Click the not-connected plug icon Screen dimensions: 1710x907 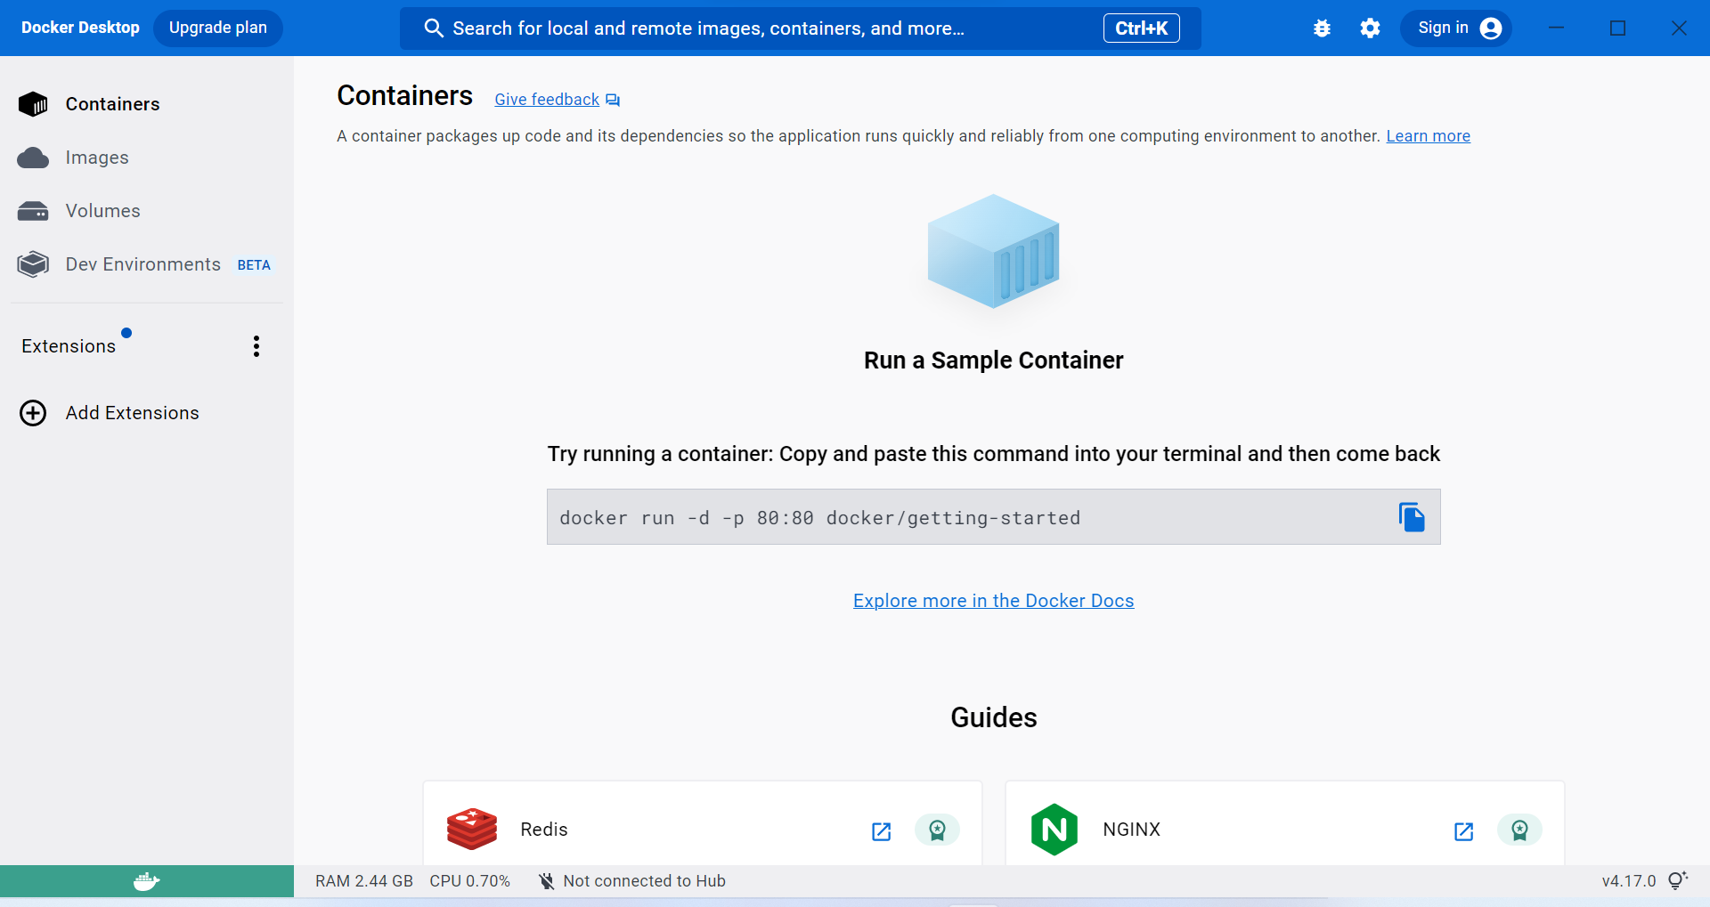(x=546, y=881)
